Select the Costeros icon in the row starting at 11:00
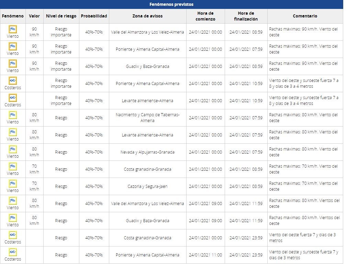 click(x=13, y=252)
